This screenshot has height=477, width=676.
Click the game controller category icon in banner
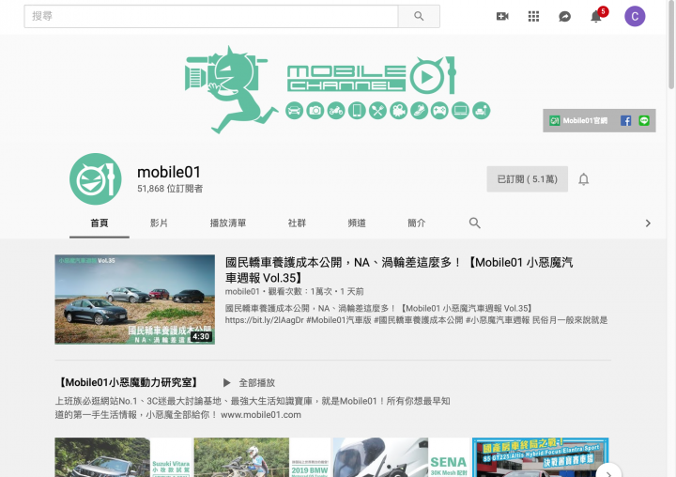coord(439,111)
